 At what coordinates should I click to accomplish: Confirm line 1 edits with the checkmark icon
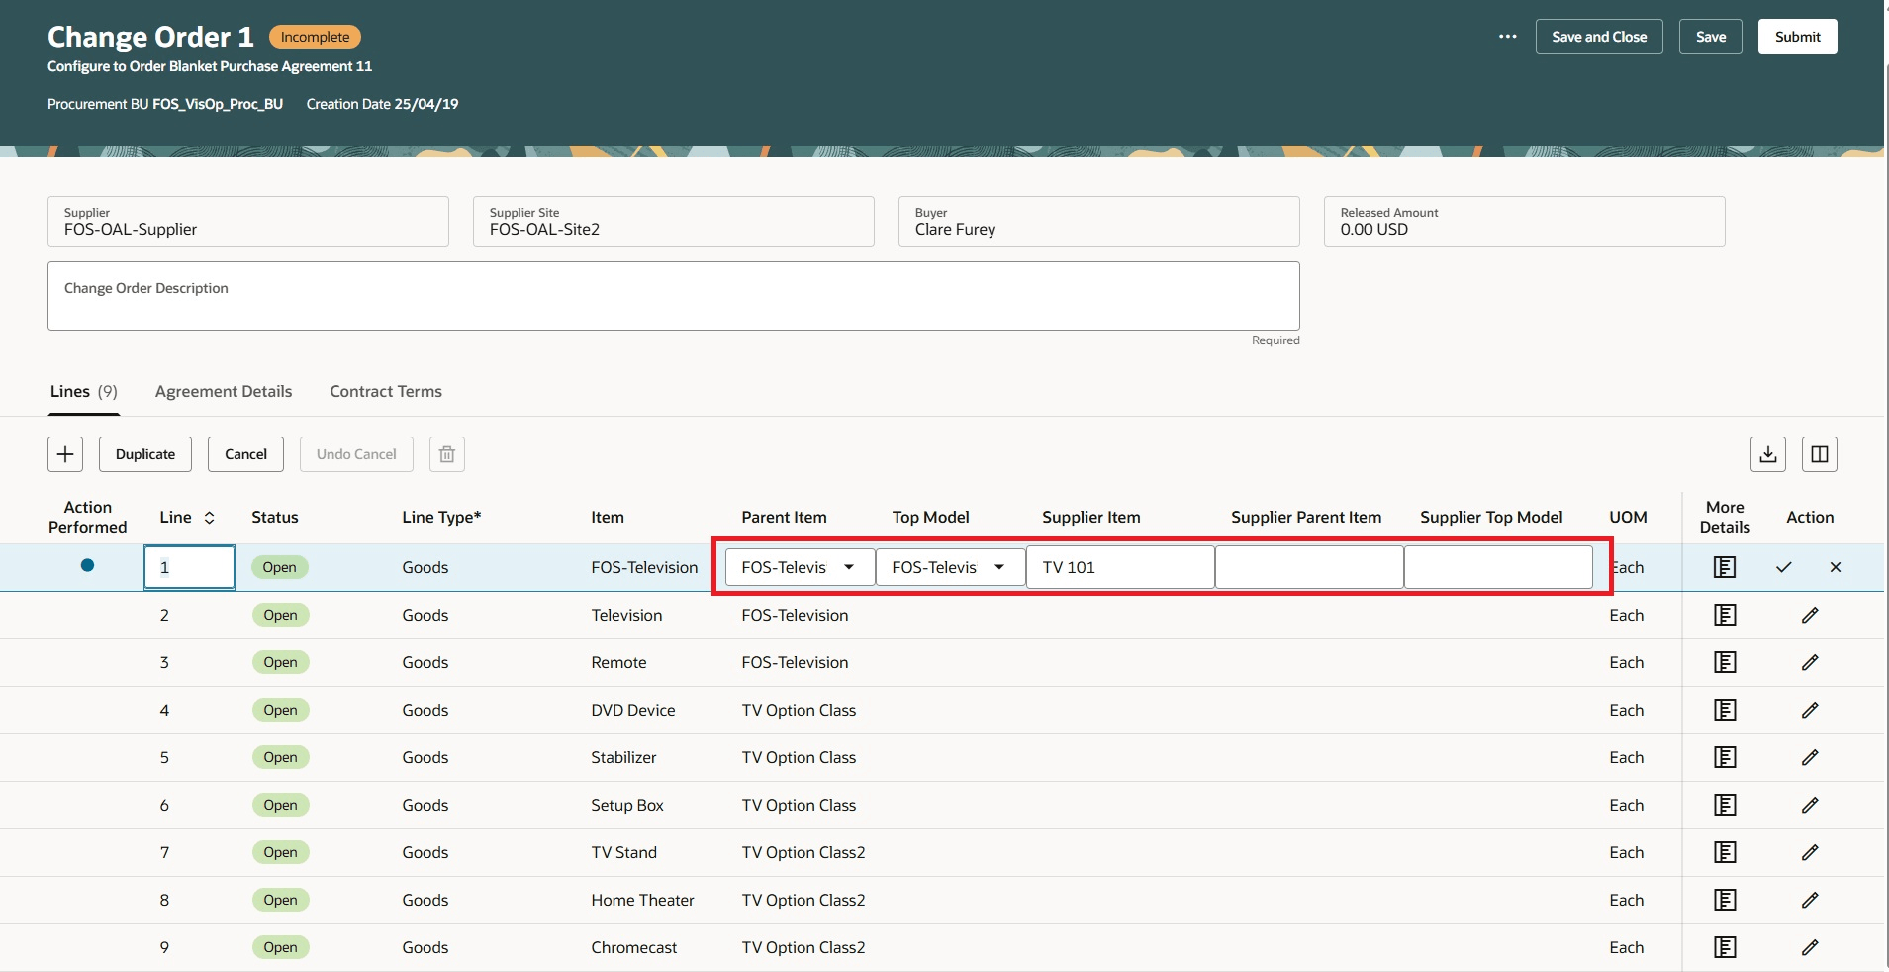tap(1781, 567)
